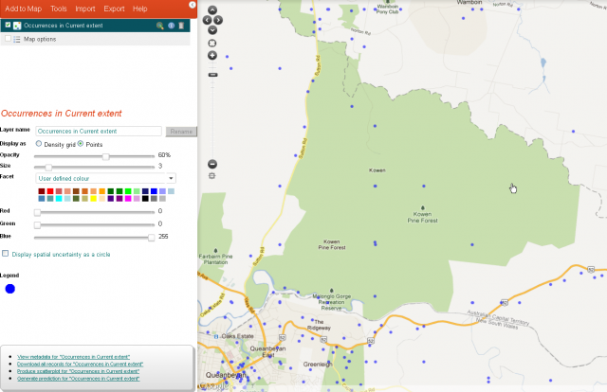607x392 pixels.
Task: Pan the map up with the arrow
Action: click(x=212, y=10)
